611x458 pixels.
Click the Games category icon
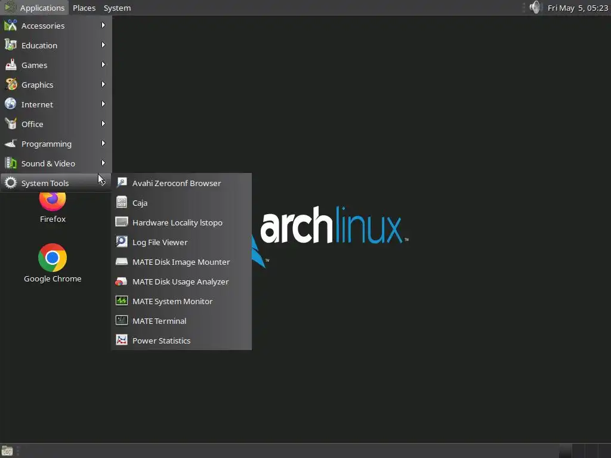coord(11,64)
